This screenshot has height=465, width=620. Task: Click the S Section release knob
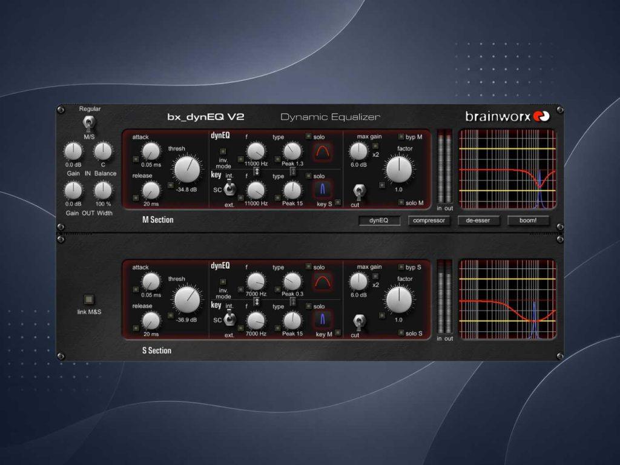click(151, 321)
